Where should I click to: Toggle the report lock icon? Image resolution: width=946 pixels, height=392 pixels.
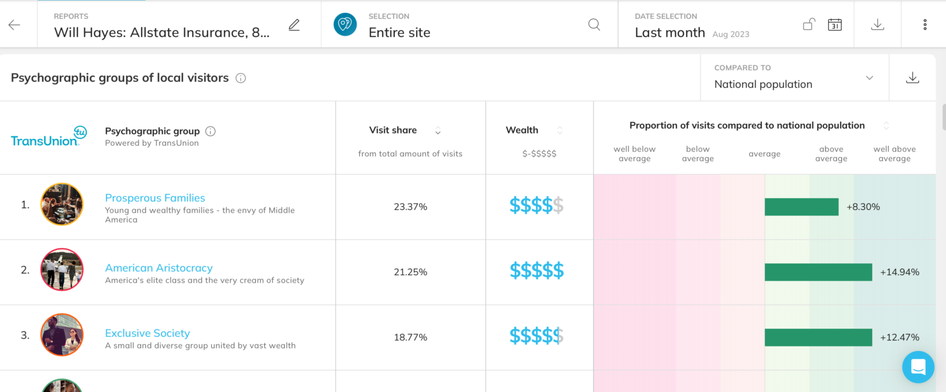(x=809, y=24)
